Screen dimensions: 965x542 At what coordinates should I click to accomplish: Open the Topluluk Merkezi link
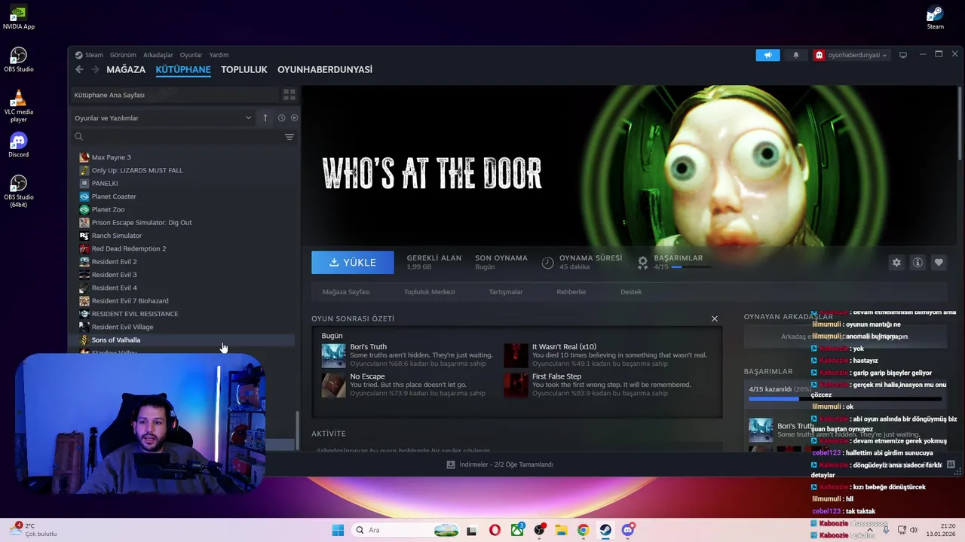click(429, 291)
